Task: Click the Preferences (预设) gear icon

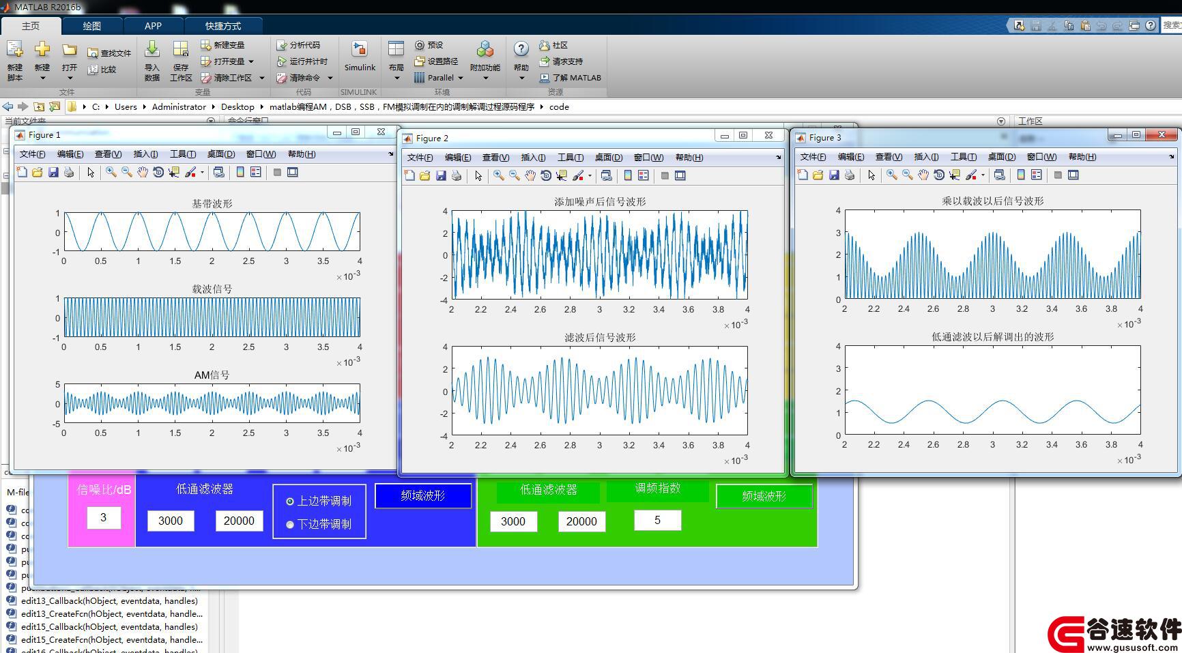Action: pos(419,45)
